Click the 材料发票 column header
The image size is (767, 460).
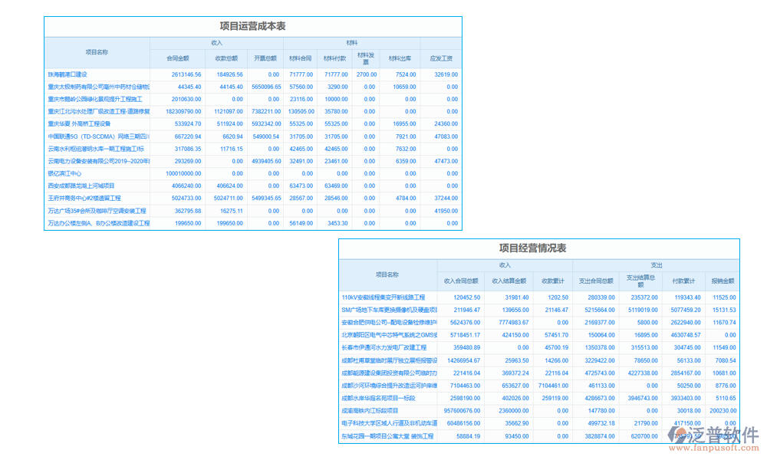[x=366, y=59]
